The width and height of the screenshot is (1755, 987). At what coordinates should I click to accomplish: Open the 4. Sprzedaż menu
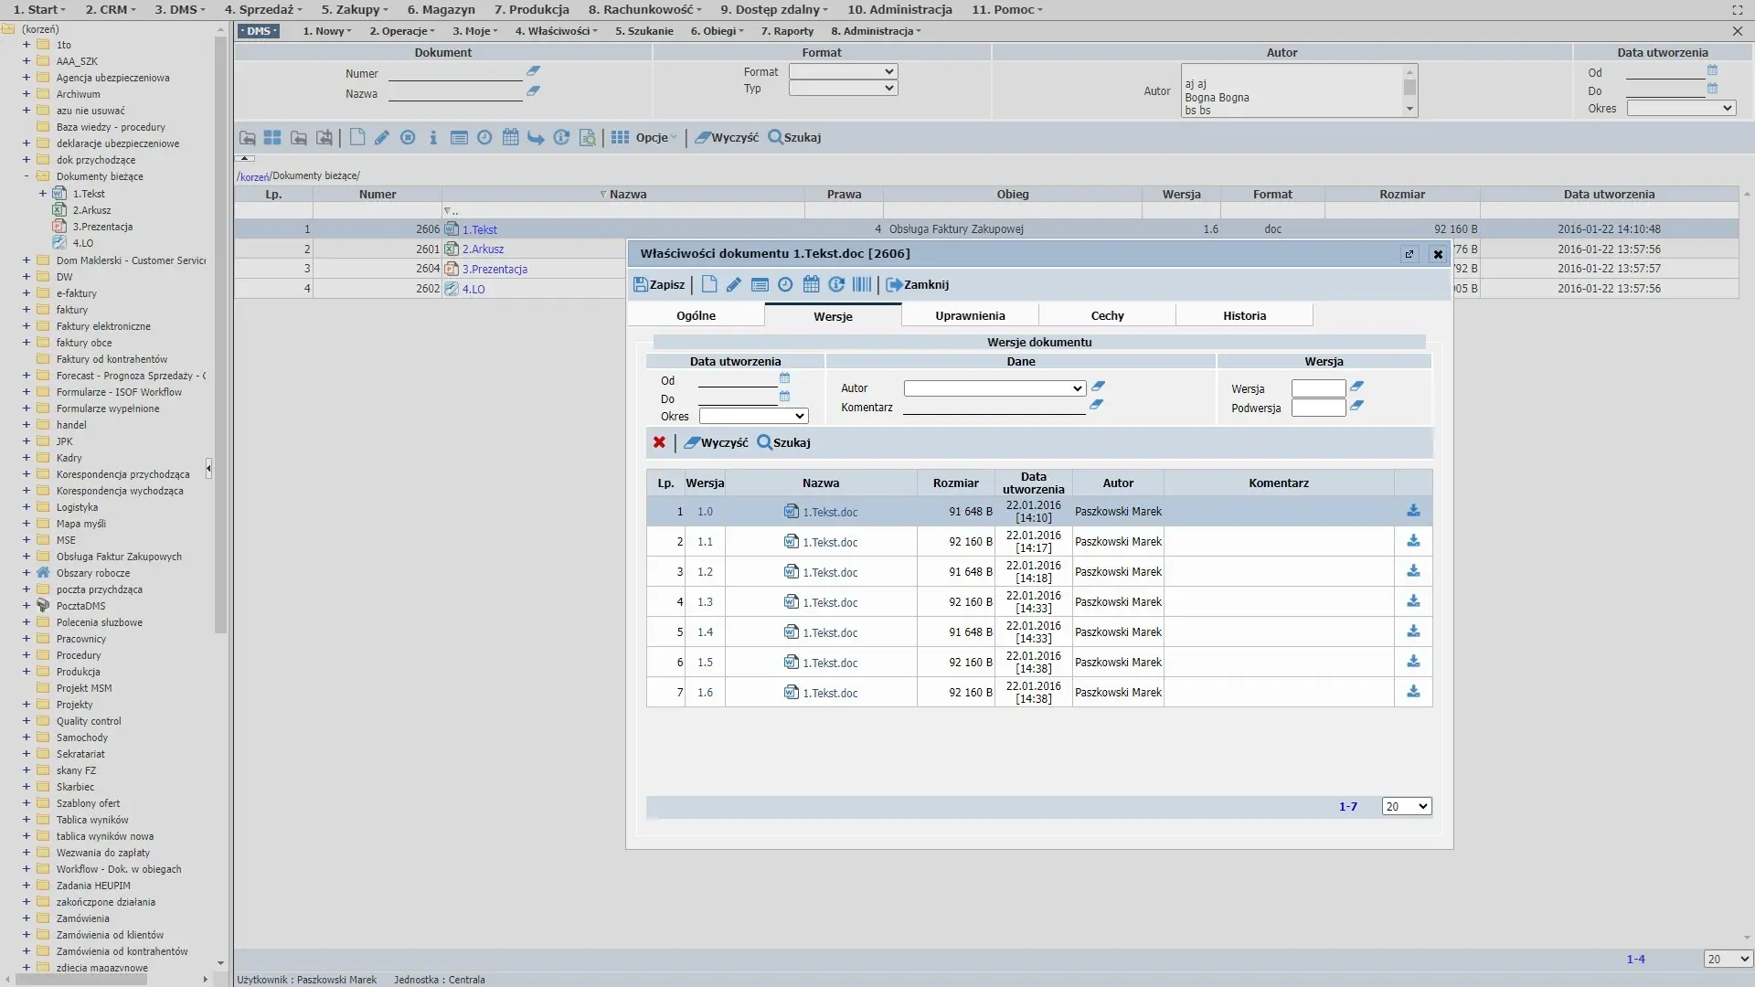pos(265,9)
